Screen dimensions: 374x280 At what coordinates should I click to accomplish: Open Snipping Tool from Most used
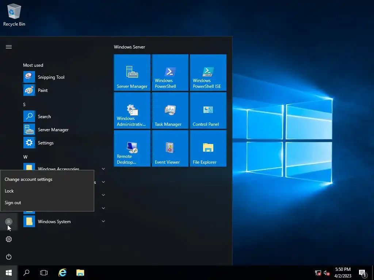coord(64,77)
